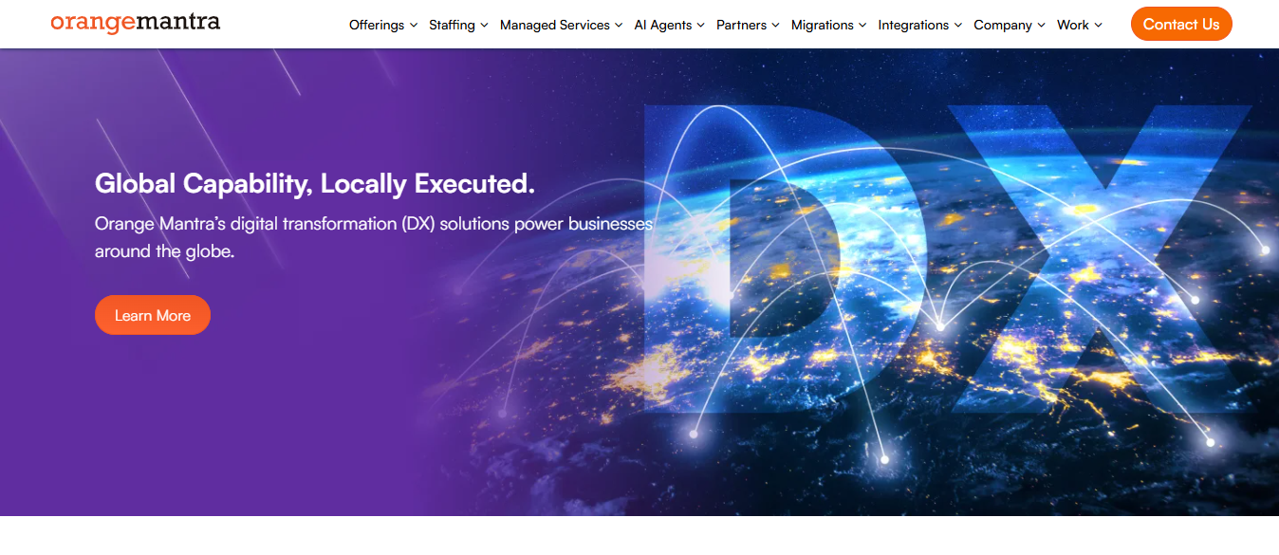Select the Company menu label
The width and height of the screenshot is (1279, 555).
click(1003, 26)
